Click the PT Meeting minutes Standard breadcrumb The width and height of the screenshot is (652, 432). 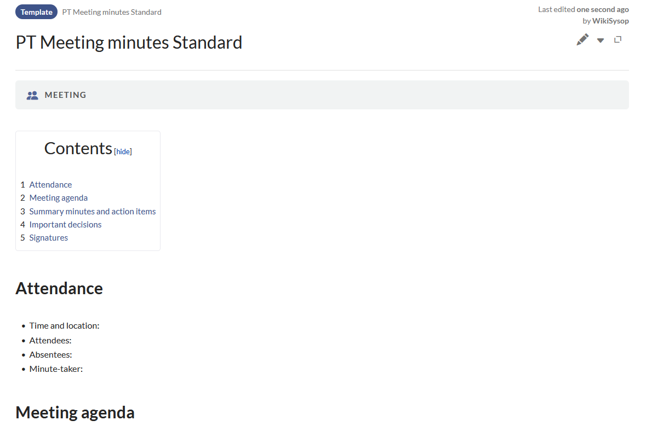pyautogui.click(x=112, y=12)
